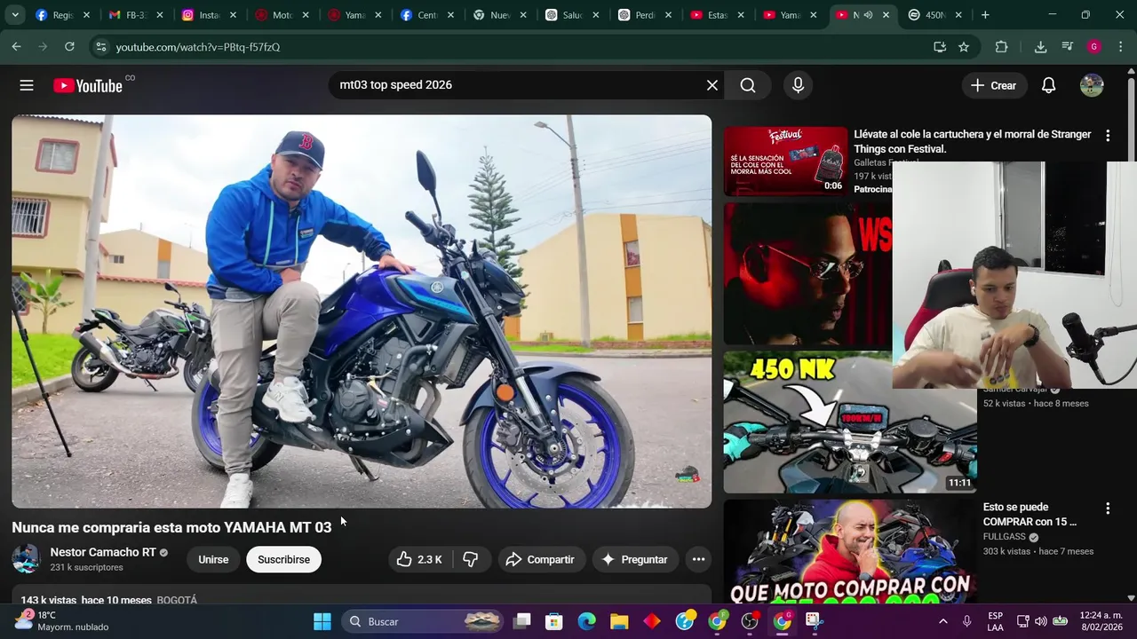Show hidden system tray icons
Viewport: 1137px width, 639px height.
coord(942,621)
